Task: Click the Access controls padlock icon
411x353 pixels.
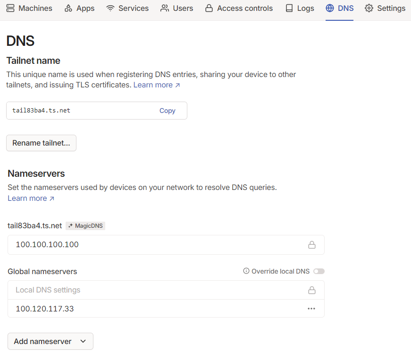Action: (209, 9)
